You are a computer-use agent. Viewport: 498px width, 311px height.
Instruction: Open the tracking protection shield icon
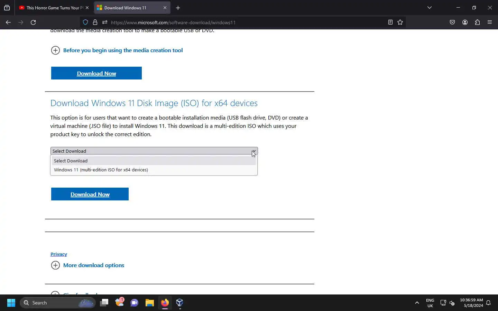tap(85, 22)
